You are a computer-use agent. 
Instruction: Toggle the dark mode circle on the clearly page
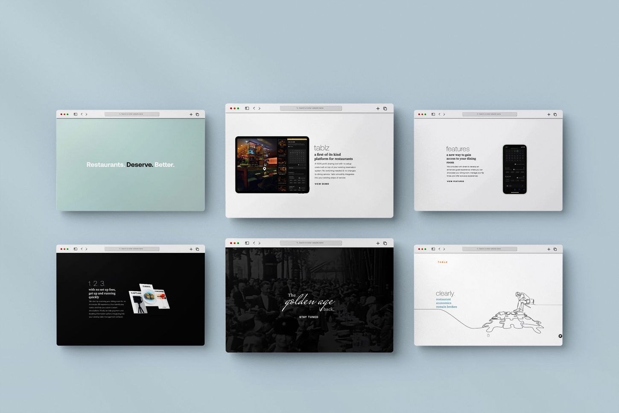click(x=560, y=336)
